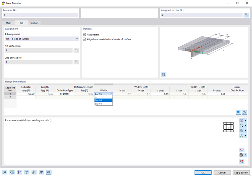252x177 pixels.
Task: Select segment row number 2
Action: (10, 97)
